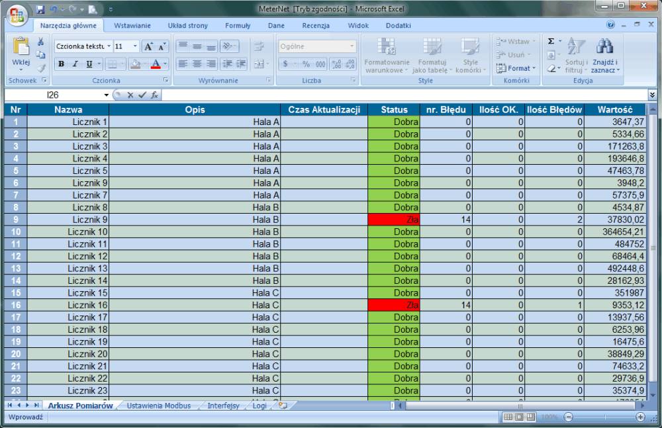Open the font name dropdown
This screenshot has width=662, height=428.
coord(109,46)
